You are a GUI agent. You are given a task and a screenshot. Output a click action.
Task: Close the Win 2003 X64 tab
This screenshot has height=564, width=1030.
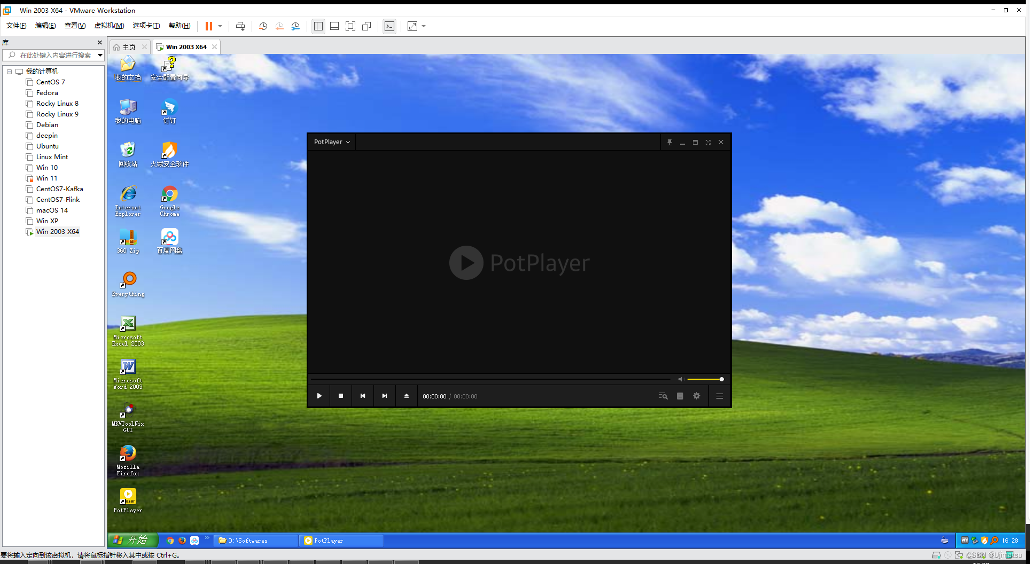coord(214,47)
